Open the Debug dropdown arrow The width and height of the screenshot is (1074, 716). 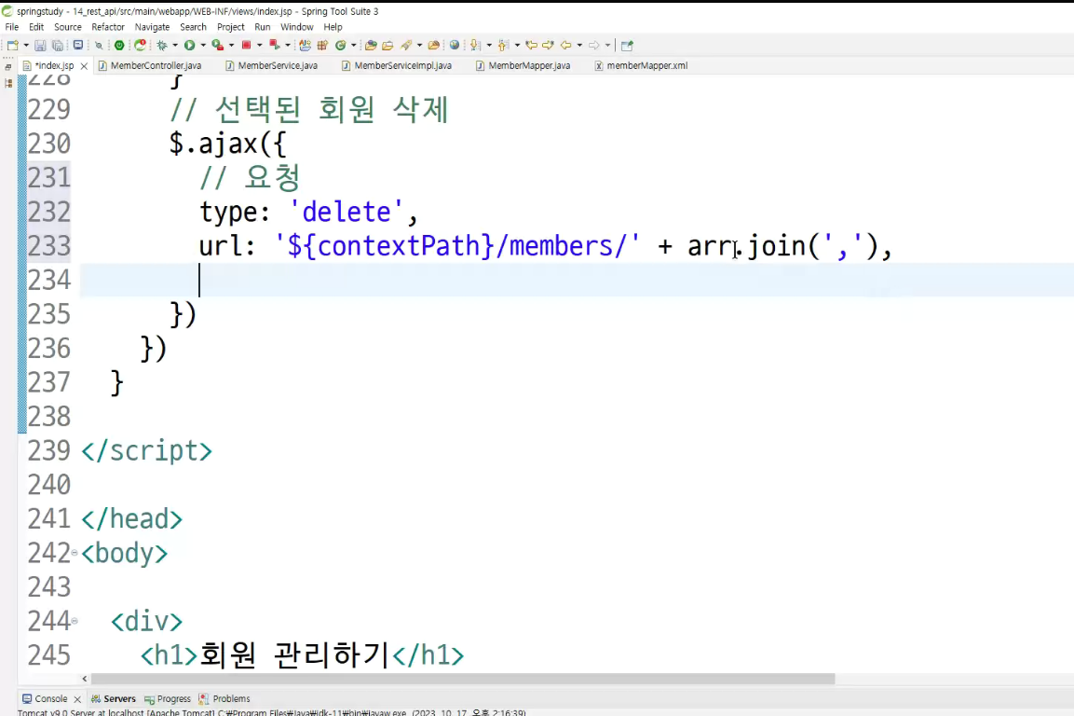tap(175, 46)
